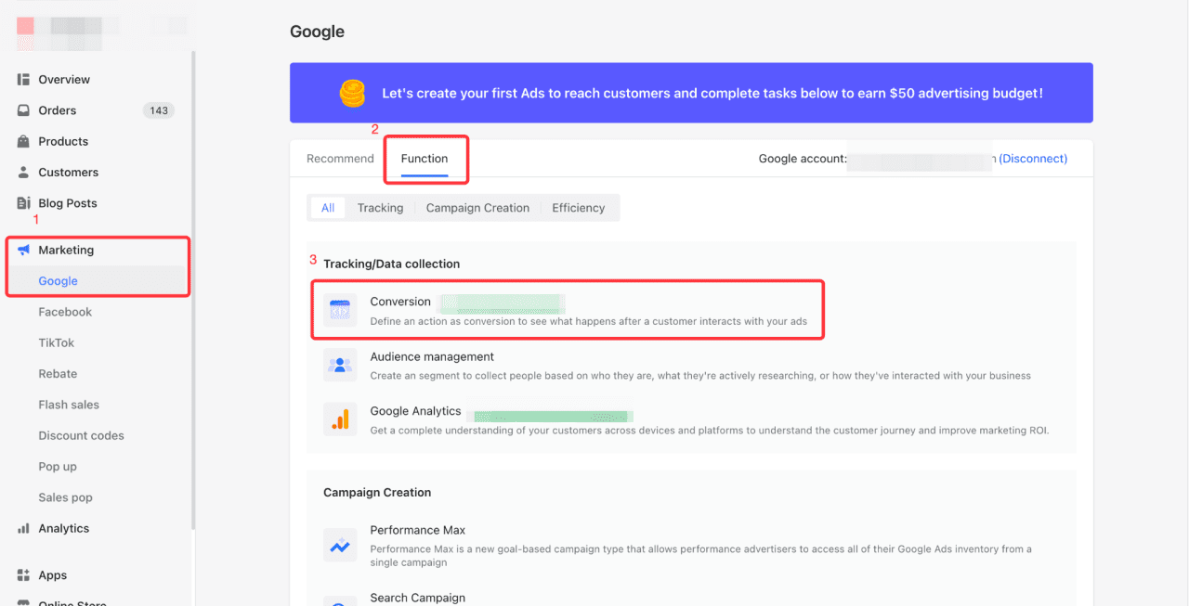This screenshot has width=1189, height=606.
Task: Select TikTok under Marketing
Action: 57,342
